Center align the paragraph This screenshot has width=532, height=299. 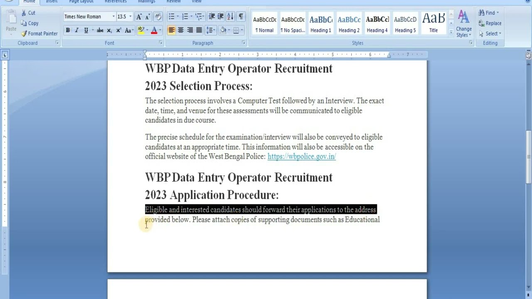point(181,30)
